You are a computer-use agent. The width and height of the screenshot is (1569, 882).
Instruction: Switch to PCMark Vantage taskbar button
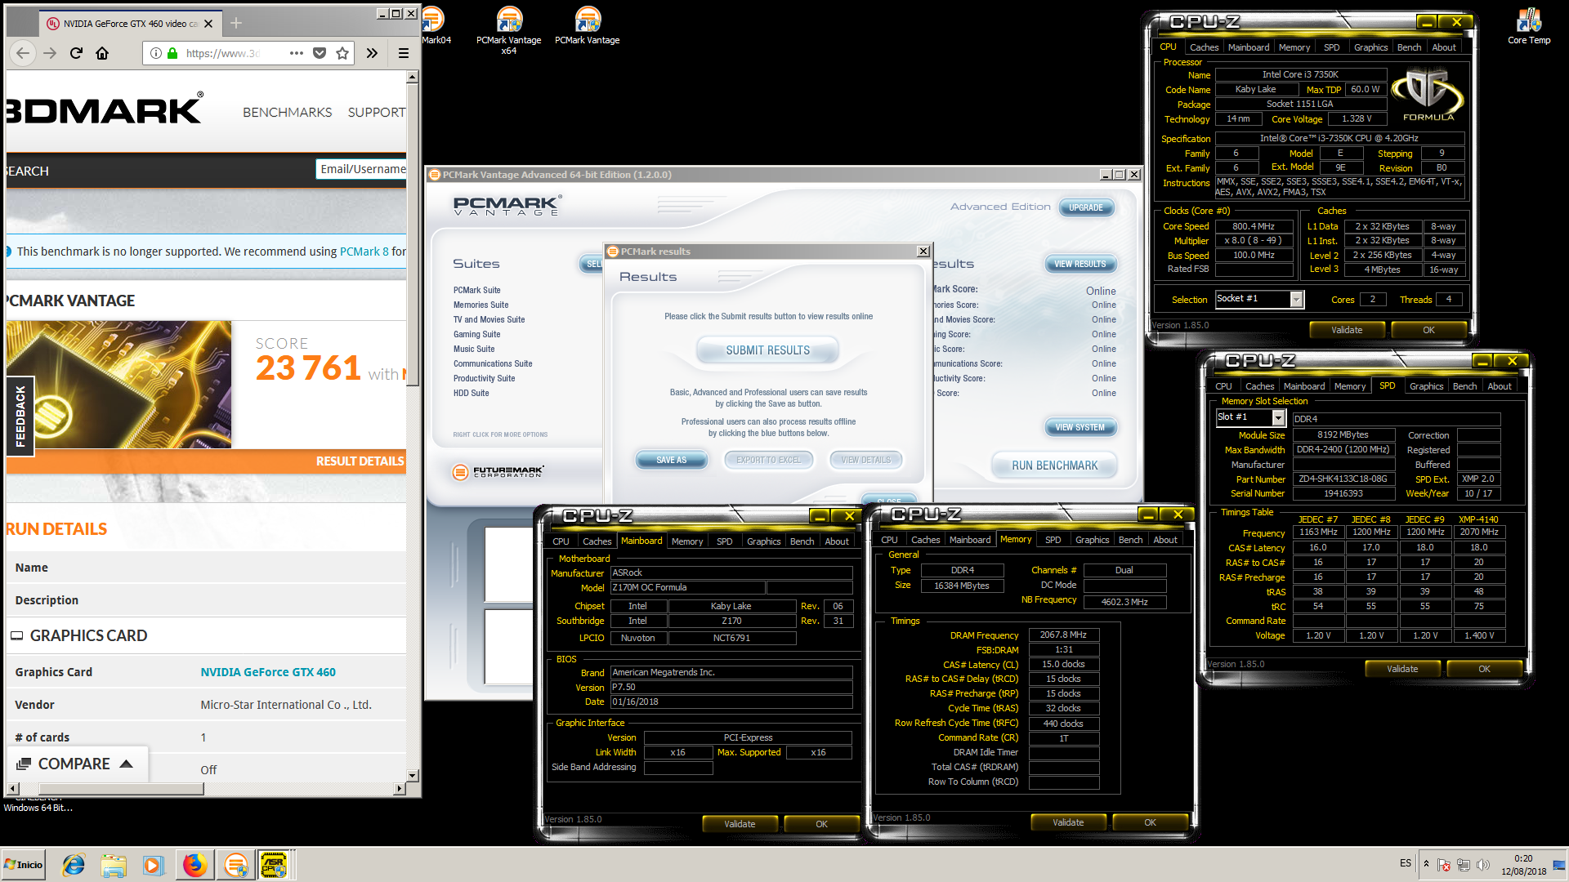[x=236, y=865]
